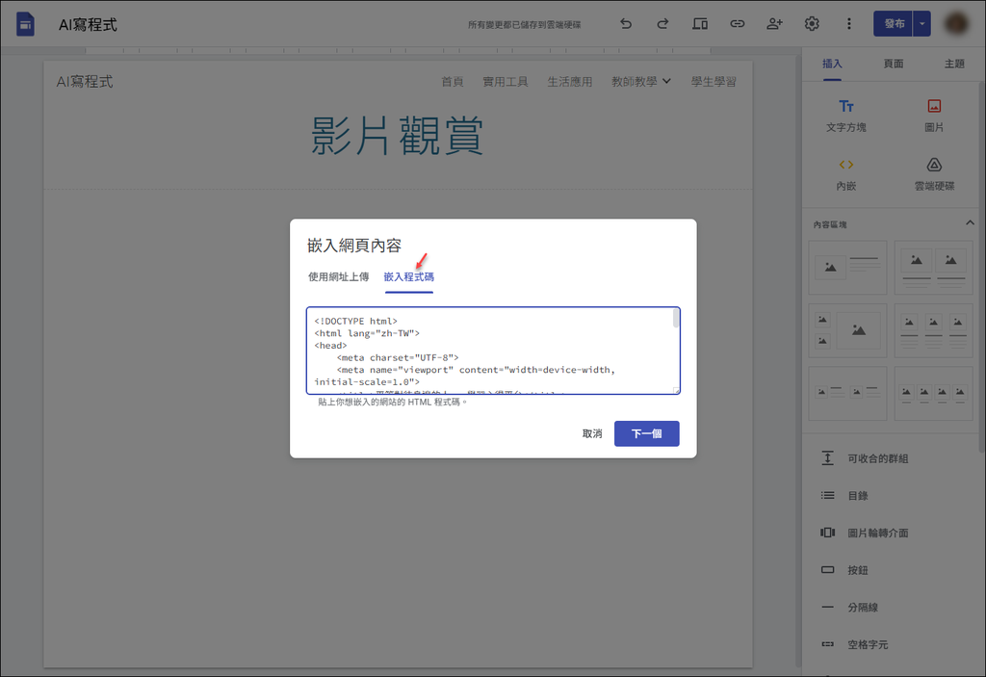Open the 實用工具 navigation link
This screenshot has height=677, width=986.
pyautogui.click(x=505, y=82)
